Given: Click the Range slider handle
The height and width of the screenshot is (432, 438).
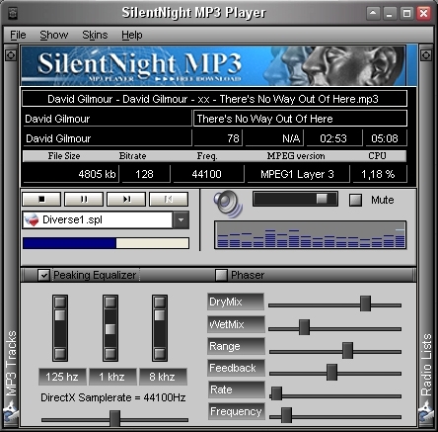Looking at the screenshot, I should click(347, 350).
